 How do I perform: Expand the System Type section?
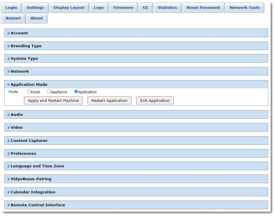tap(136, 58)
